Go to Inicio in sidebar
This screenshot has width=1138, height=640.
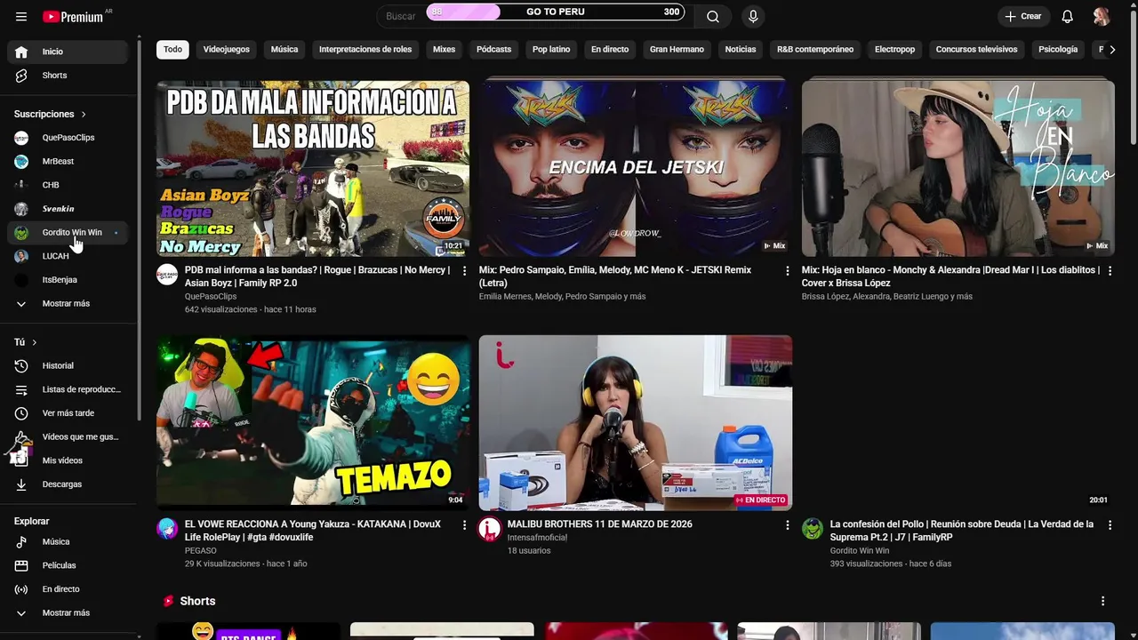click(x=68, y=52)
